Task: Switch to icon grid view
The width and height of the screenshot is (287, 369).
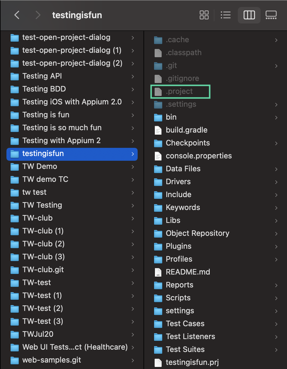Action: pyautogui.click(x=204, y=15)
